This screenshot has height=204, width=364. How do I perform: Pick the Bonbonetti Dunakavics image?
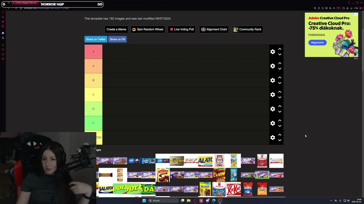pos(220,189)
